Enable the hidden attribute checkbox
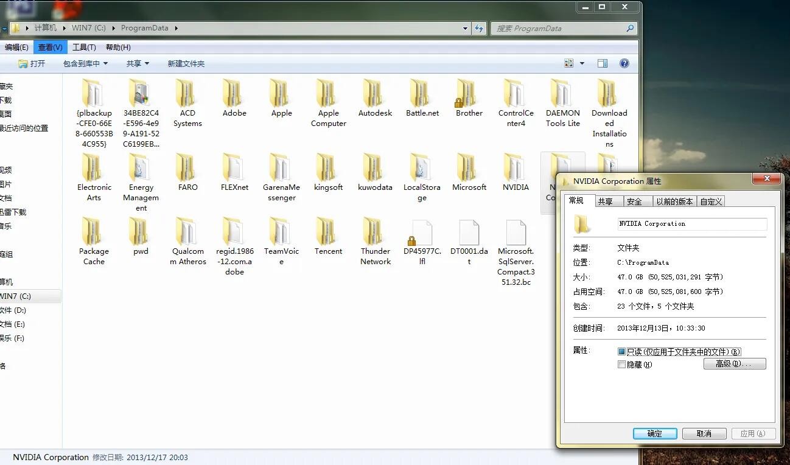The width and height of the screenshot is (790, 465). click(x=621, y=365)
